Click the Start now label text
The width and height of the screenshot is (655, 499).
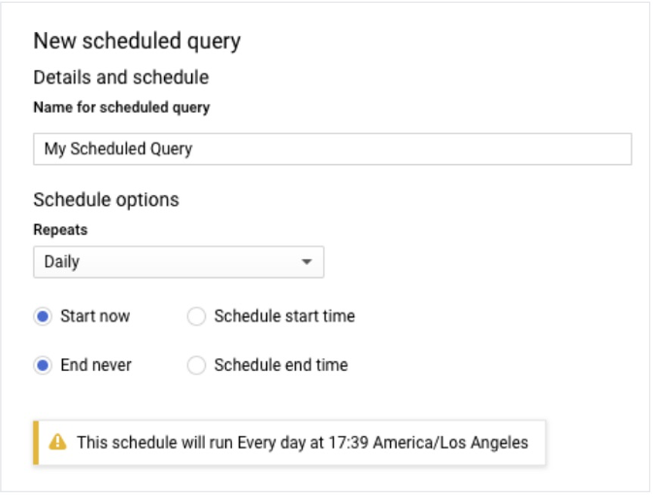click(95, 316)
